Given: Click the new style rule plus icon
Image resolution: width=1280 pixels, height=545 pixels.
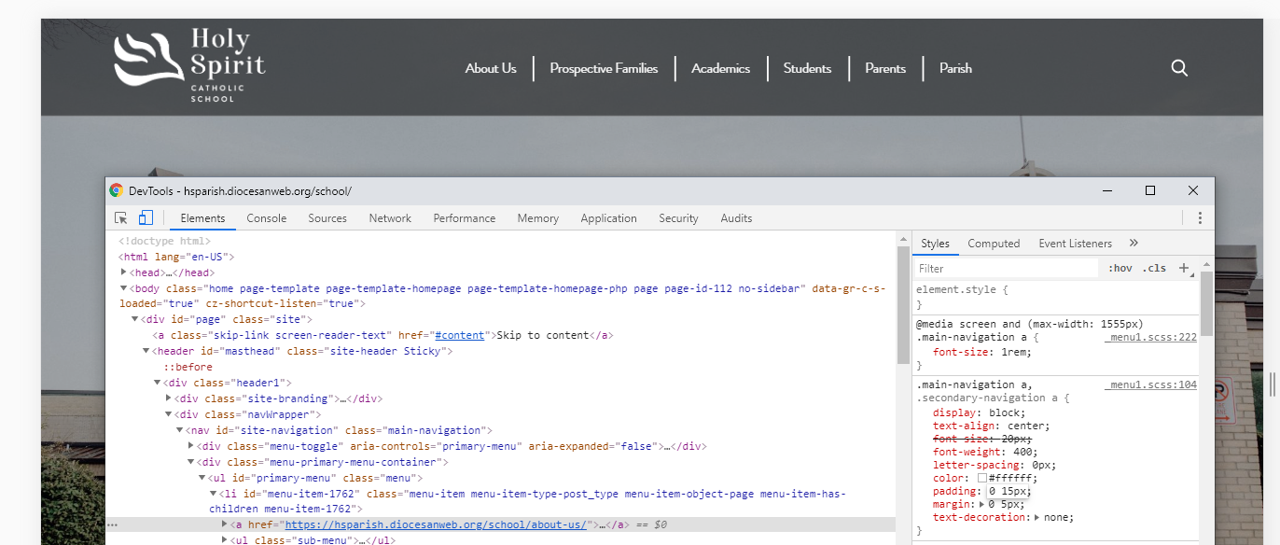Looking at the screenshot, I should click(1184, 268).
